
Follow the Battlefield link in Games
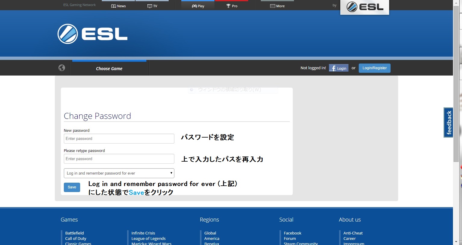pos(74,233)
